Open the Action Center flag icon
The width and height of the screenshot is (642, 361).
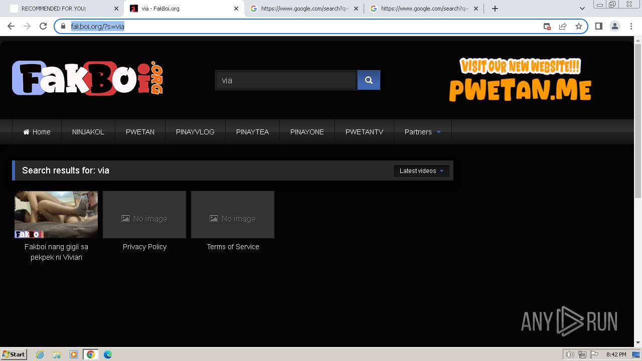[x=595, y=354]
